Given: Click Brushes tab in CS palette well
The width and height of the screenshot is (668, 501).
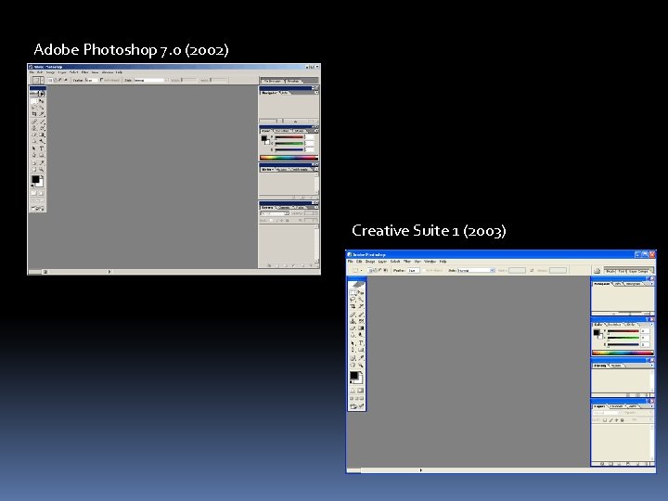Looking at the screenshot, I should 610,271.
